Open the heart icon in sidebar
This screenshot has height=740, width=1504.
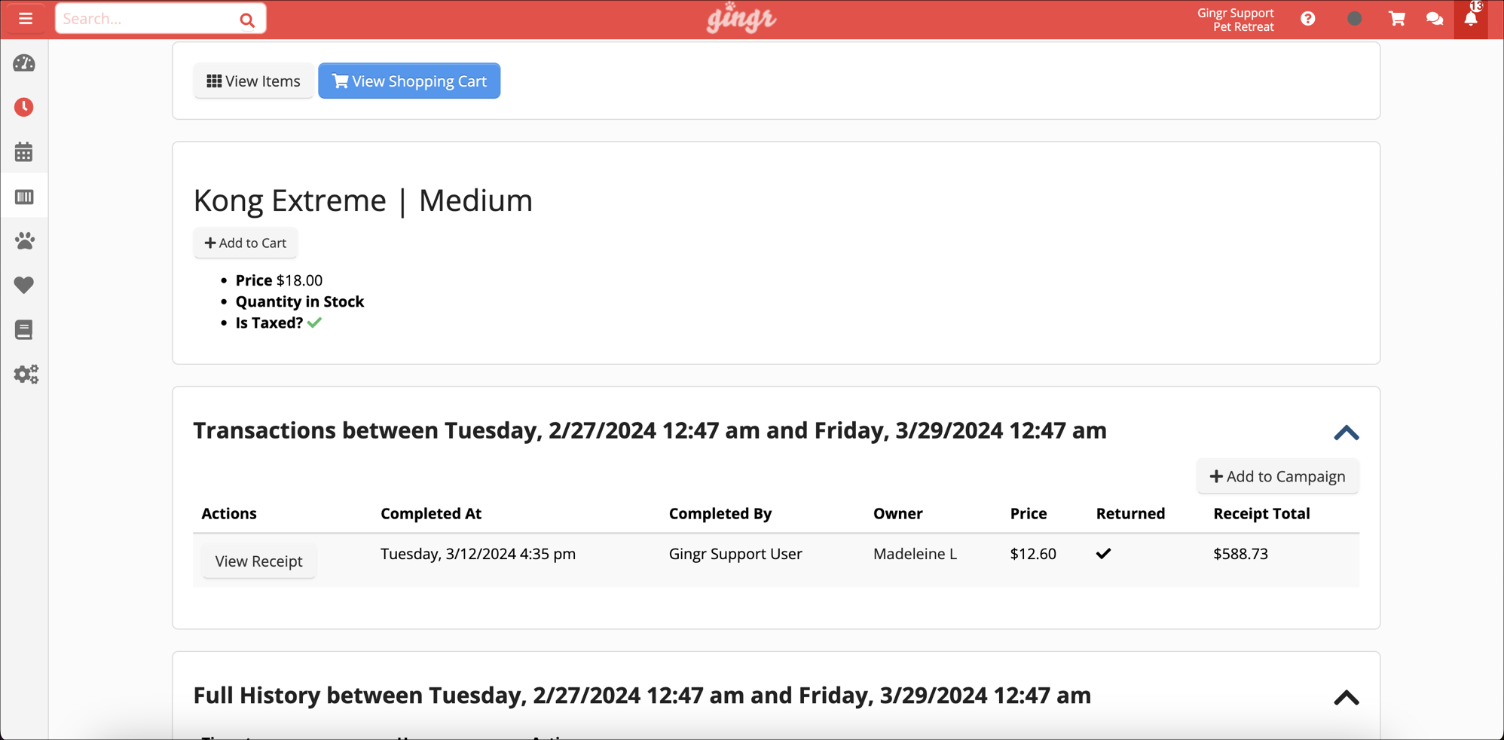coord(24,285)
